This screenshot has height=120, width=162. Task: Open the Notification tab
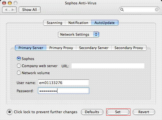click(x=78, y=23)
